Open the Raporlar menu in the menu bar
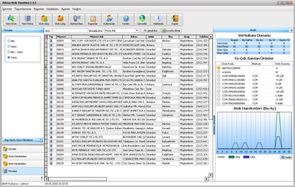This screenshot has height=187, width=295. pyautogui.click(x=39, y=9)
